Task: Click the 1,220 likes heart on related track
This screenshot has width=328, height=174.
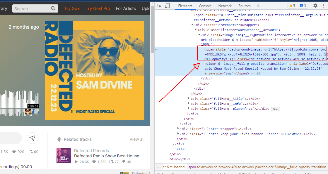Action: (x=94, y=162)
